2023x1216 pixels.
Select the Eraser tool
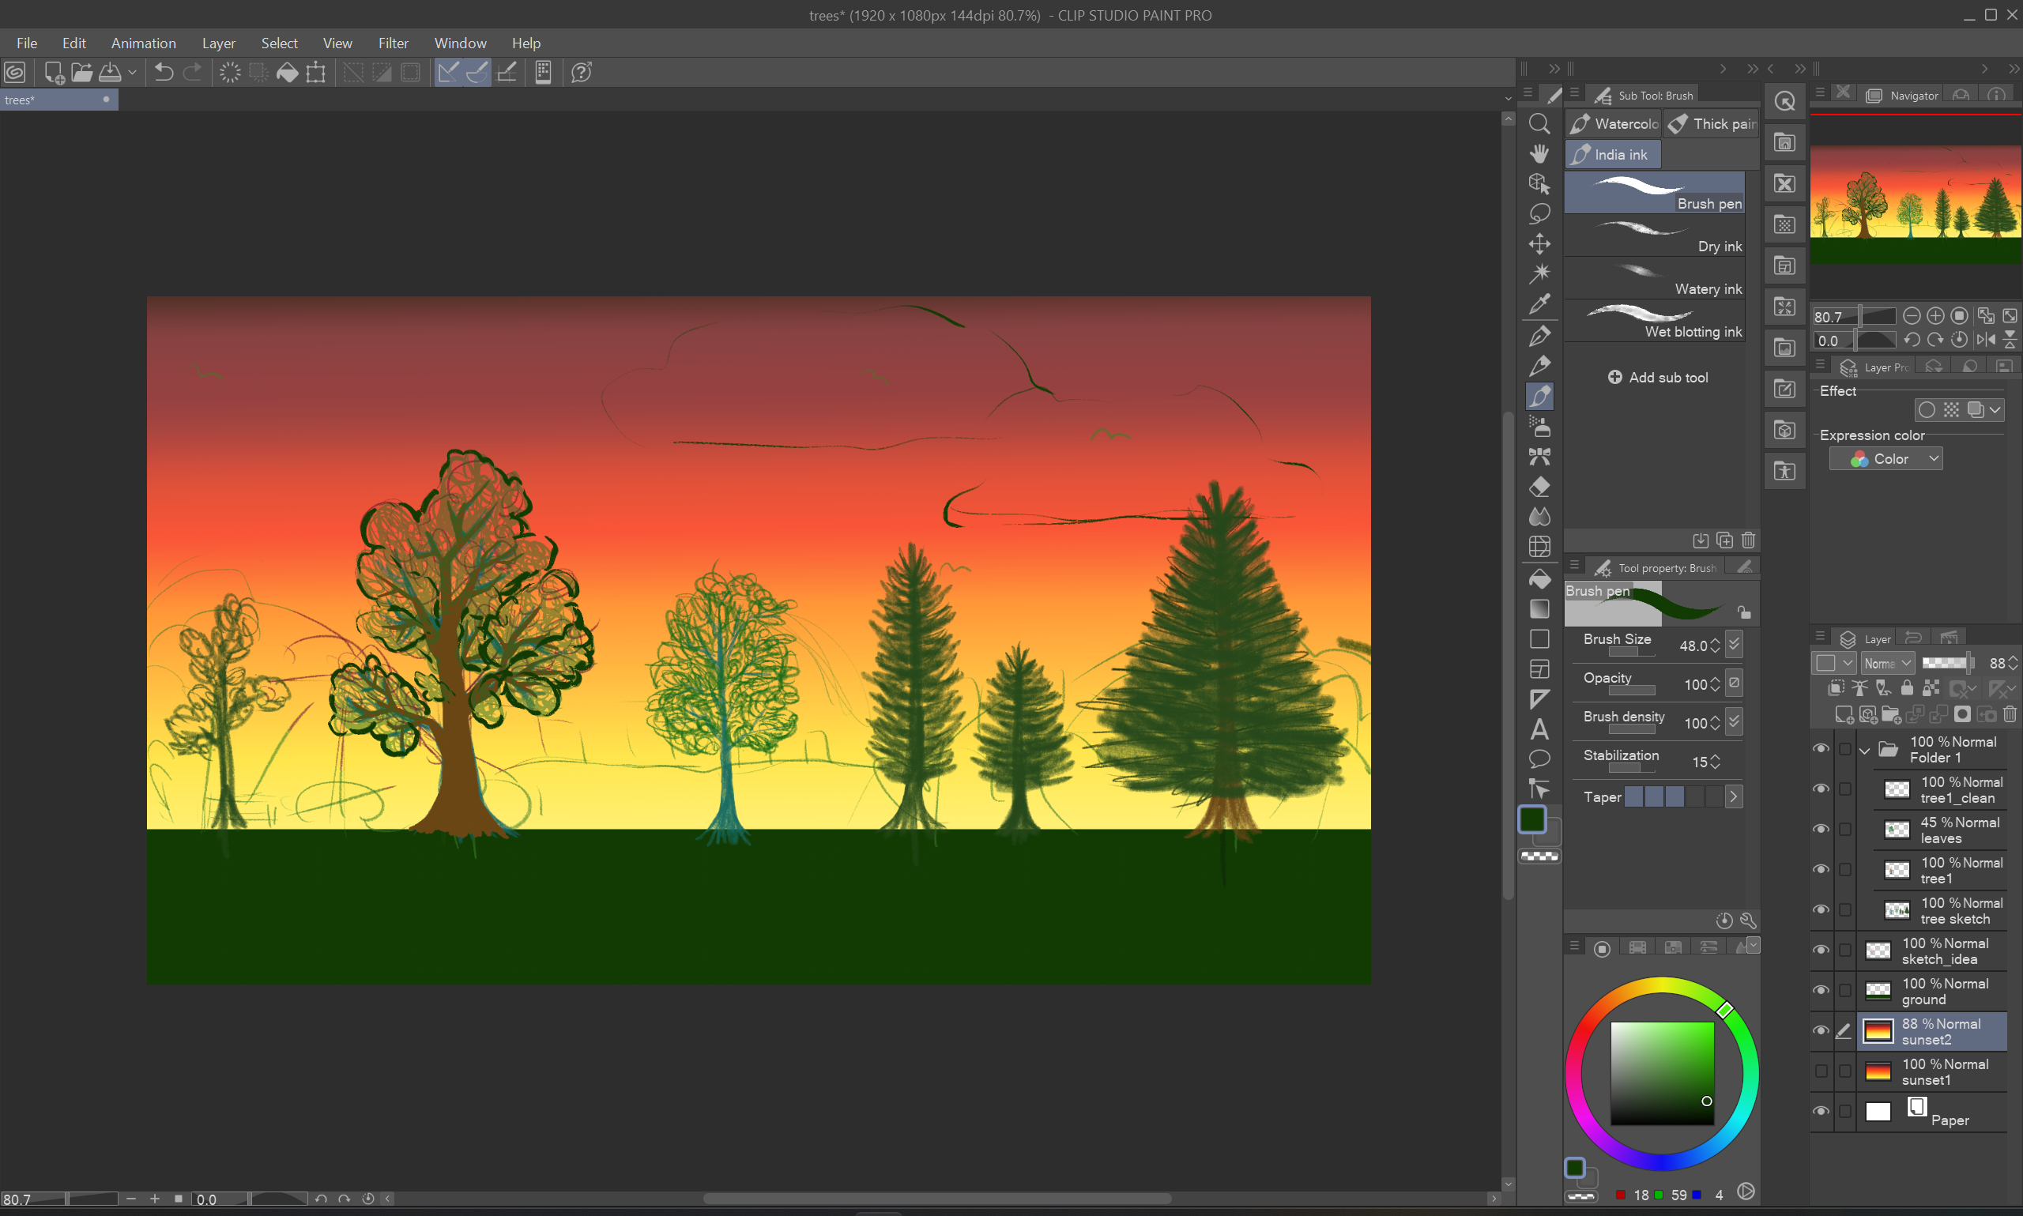tap(1540, 487)
